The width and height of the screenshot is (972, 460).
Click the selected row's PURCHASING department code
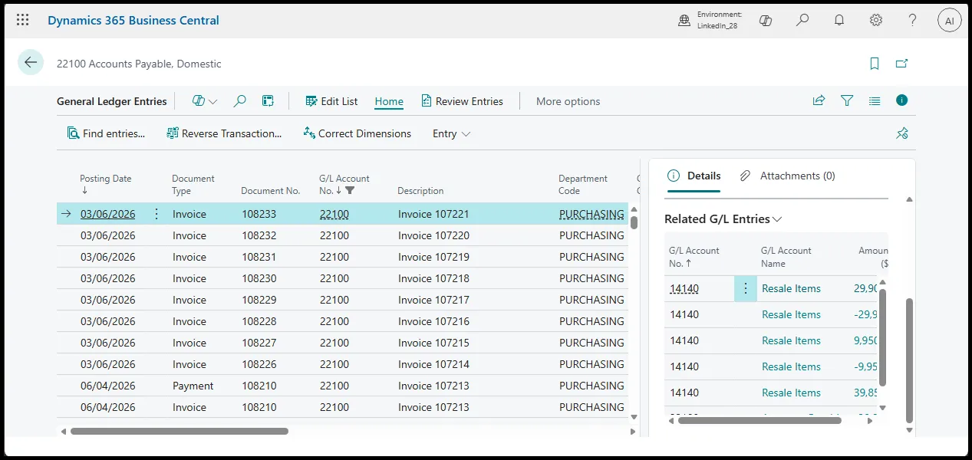(x=591, y=214)
